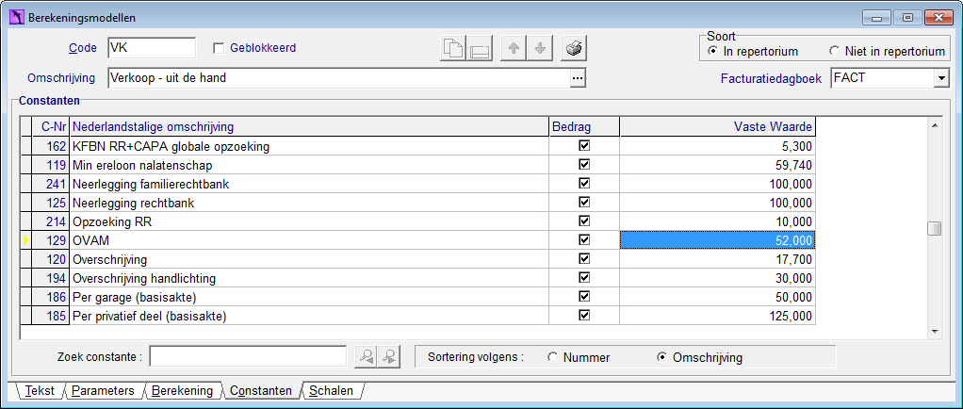
Task: Switch to the Schalen tab
Action: click(x=331, y=390)
